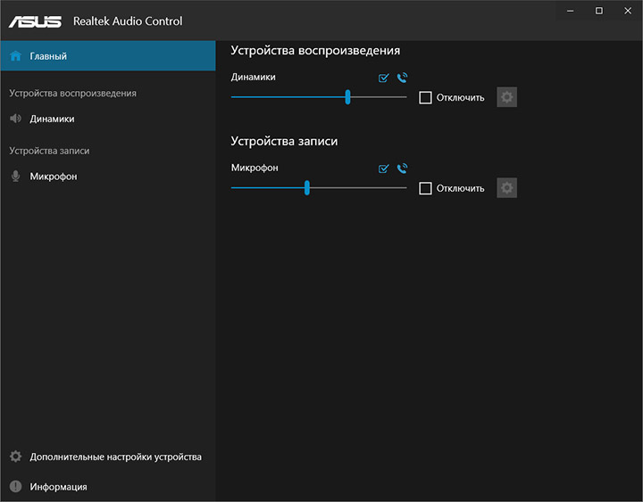643x502 pixels.
Task: Check Отключить to mute the microphone
Action: (x=426, y=188)
